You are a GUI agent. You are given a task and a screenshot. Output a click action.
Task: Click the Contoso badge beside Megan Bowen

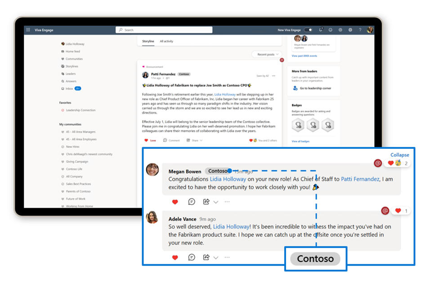pos(218,171)
